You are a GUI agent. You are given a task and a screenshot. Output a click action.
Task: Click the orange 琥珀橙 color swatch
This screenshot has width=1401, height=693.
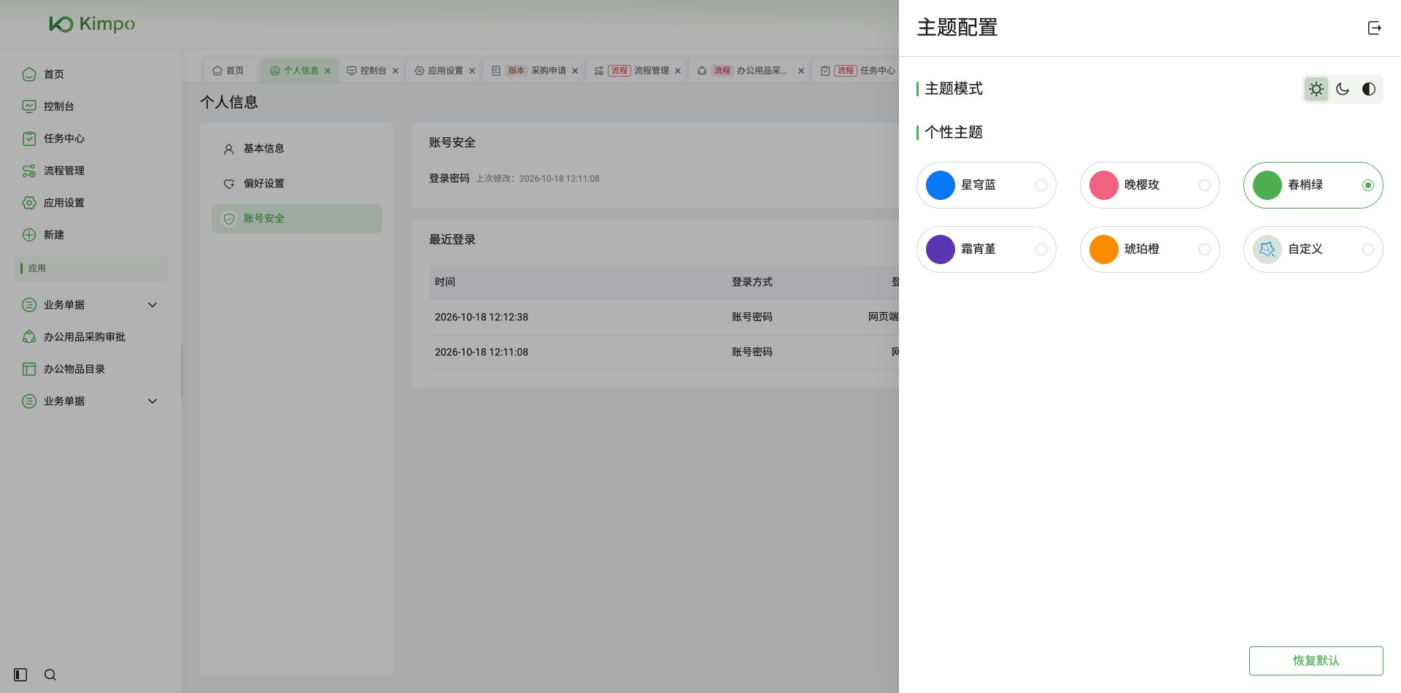(1104, 249)
